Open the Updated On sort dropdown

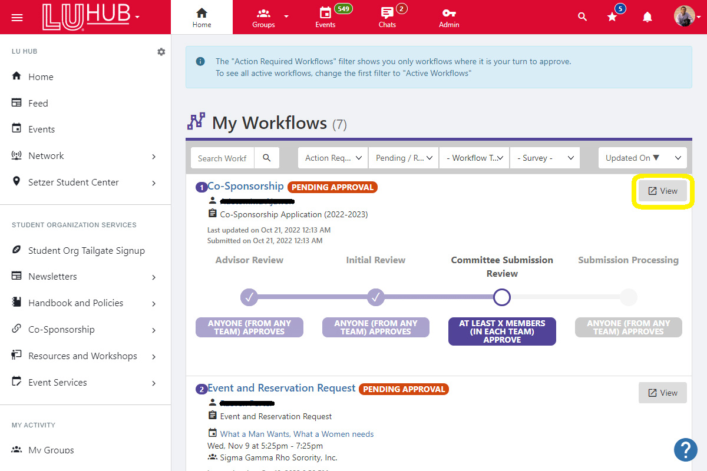642,158
